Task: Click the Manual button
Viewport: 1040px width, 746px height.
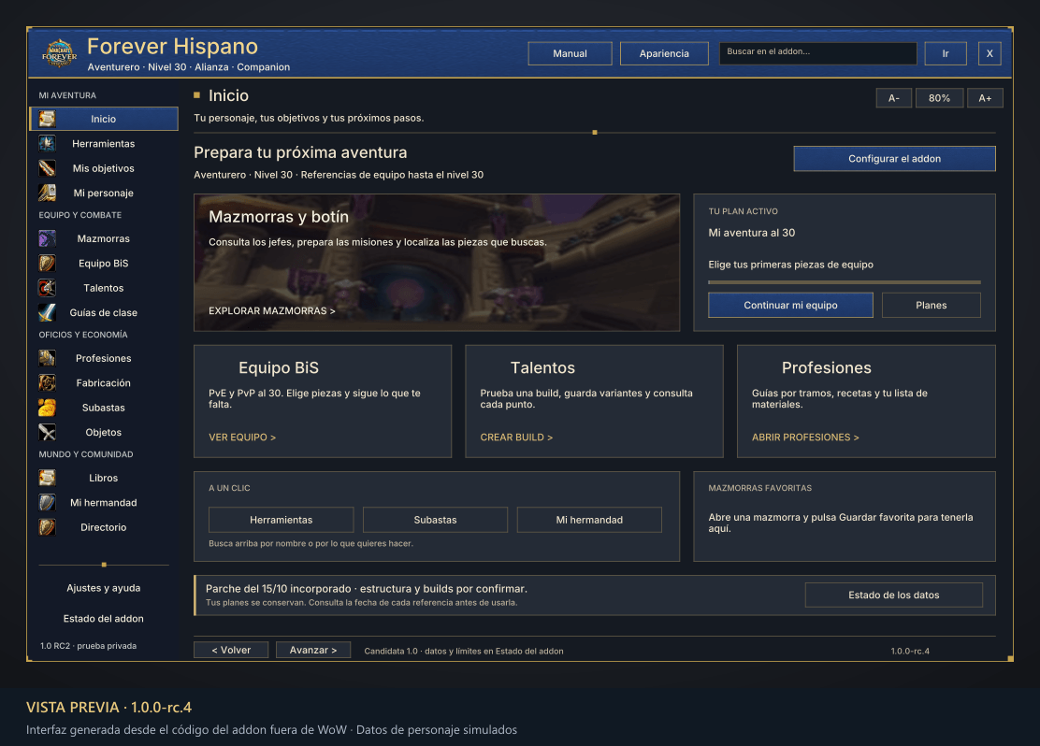Action: (x=570, y=53)
